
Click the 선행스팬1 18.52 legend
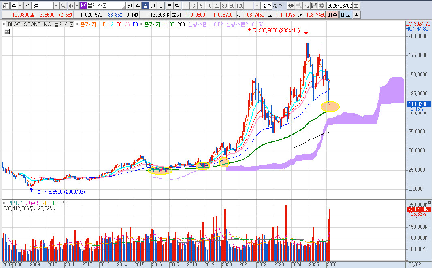pos(206,25)
